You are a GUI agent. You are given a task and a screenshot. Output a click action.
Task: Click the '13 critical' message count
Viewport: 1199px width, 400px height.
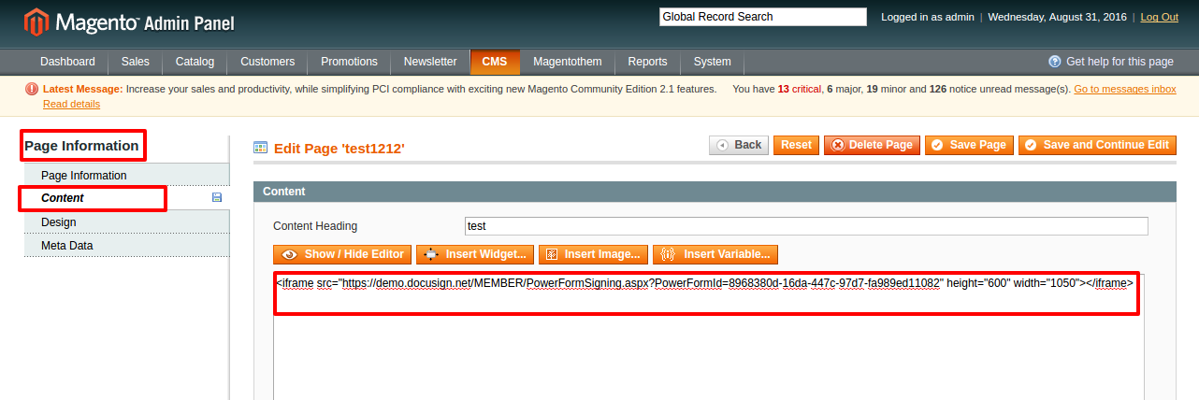(x=800, y=89)
